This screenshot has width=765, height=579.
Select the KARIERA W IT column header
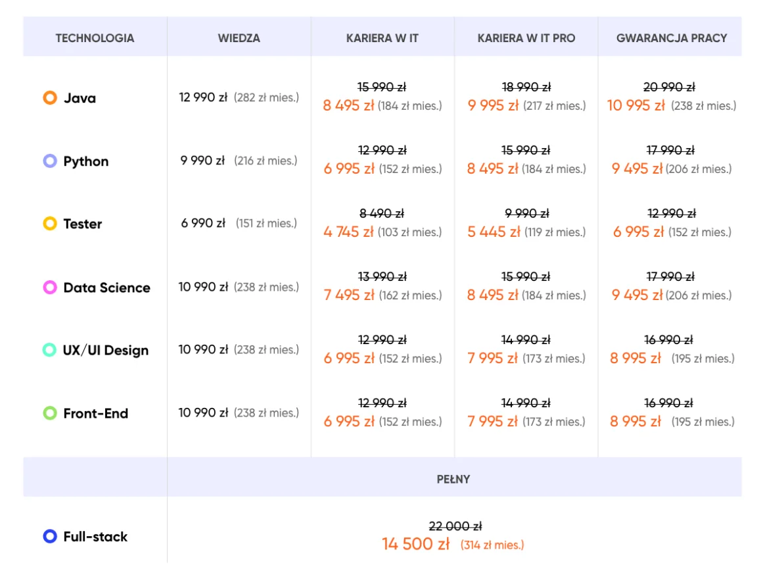click(x=382, y=38)
